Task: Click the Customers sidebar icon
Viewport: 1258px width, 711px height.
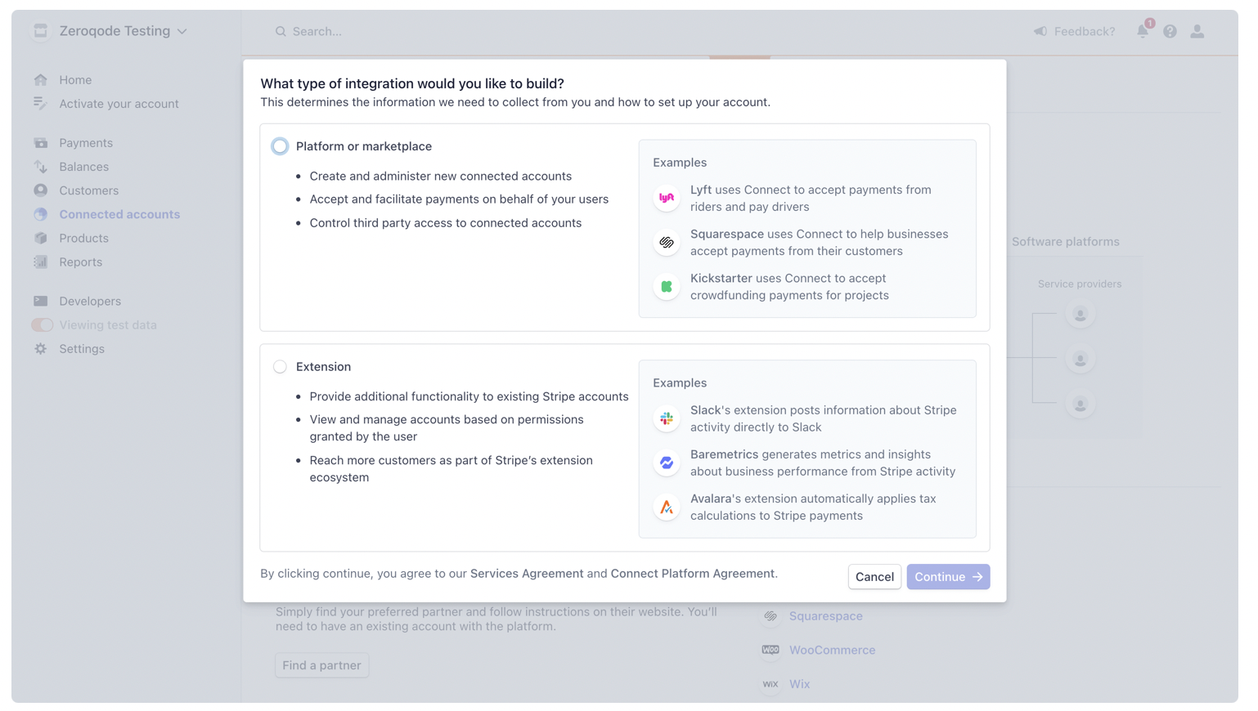Action: 41,190
